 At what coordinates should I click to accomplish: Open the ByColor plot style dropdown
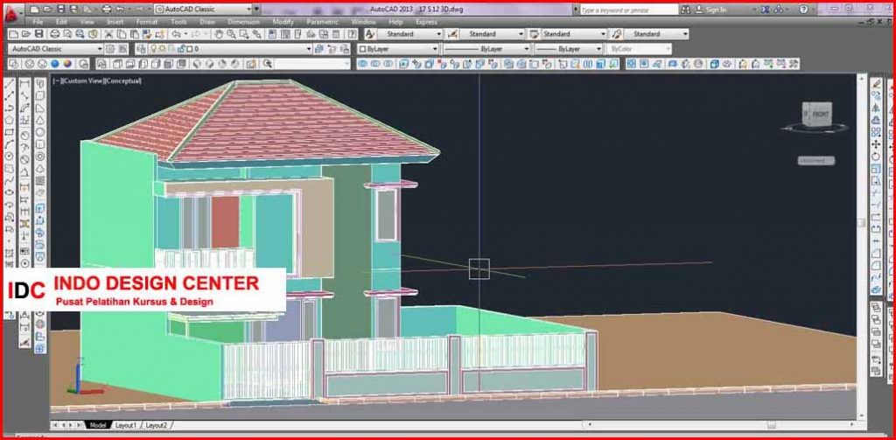click(640, 49)
